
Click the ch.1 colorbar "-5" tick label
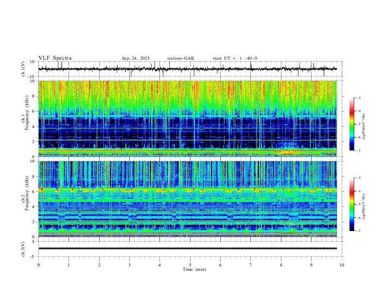pos(359,124)
